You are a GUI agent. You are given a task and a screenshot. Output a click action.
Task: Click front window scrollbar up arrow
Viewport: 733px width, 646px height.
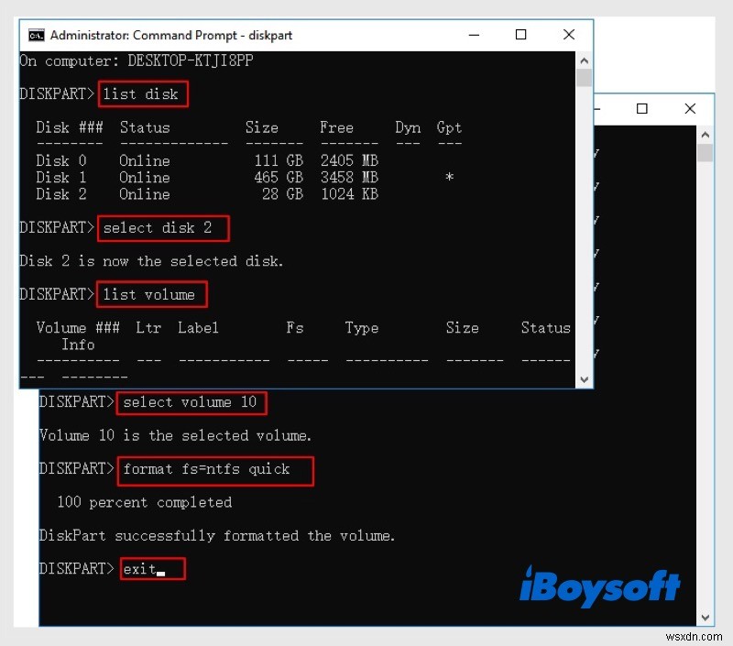point(584,60)
